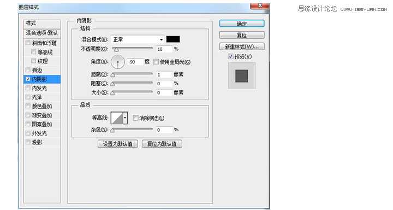This screenshot has height=210, width=393.
Task: Enable the 斜面和浮雕 checkbox
Action: [28, 43]
